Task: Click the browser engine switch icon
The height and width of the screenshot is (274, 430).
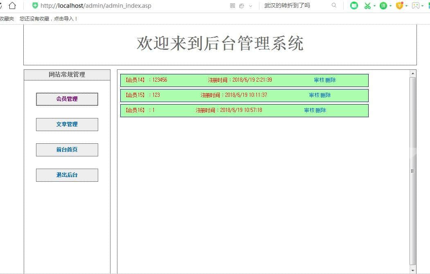Action: pyautogui.click(x=242, y=6)
